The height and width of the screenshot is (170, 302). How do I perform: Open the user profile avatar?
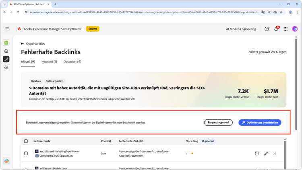(x=295, y=29)
